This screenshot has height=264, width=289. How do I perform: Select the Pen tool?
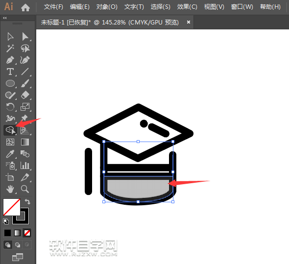[10, 60]
